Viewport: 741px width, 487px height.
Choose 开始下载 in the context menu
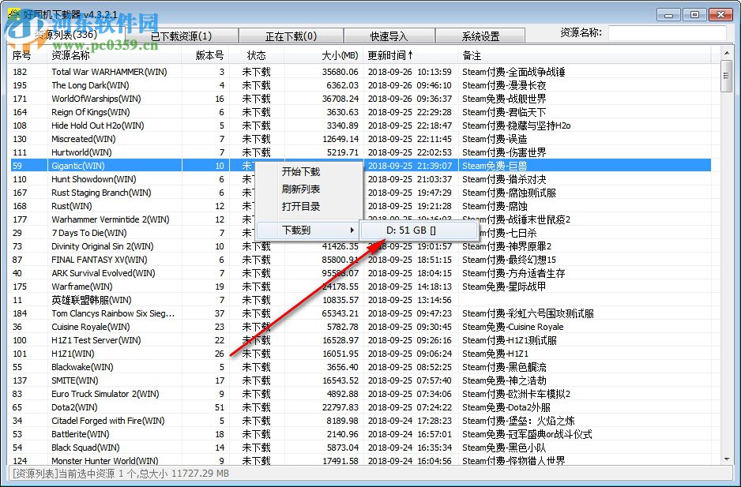(309, 171)
